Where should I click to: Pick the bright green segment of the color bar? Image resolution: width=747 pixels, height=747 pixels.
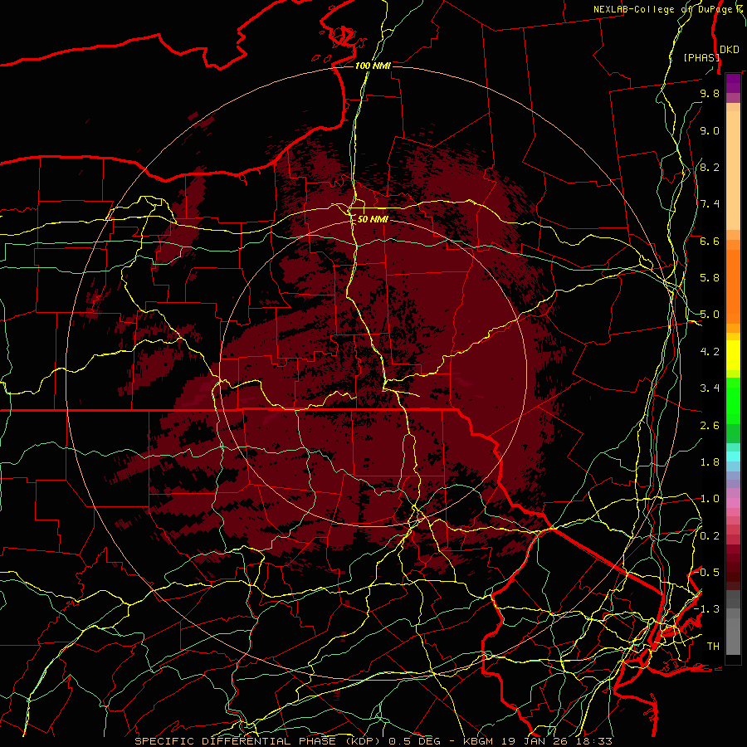[733, 401]
